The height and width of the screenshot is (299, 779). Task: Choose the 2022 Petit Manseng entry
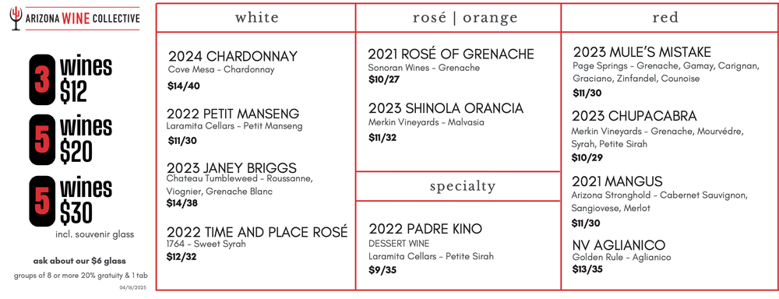coord(233,114)
